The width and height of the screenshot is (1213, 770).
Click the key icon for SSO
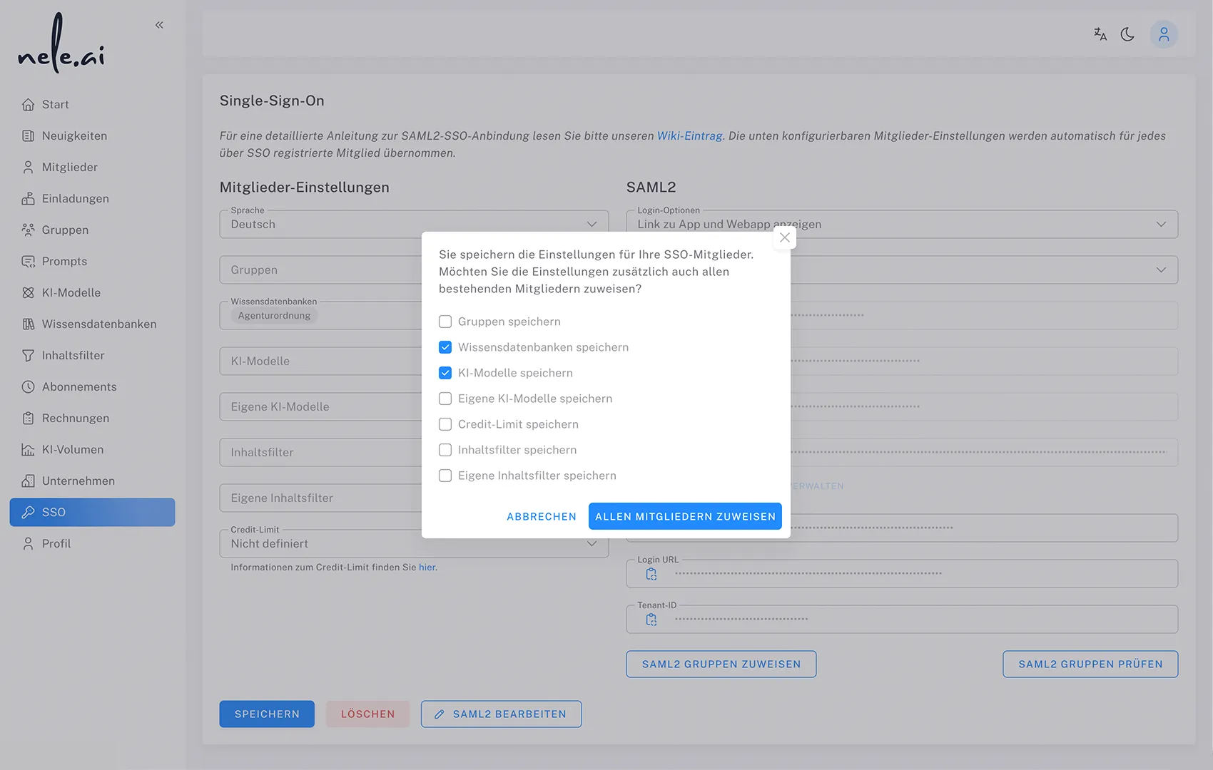click(x=28, y=513)
